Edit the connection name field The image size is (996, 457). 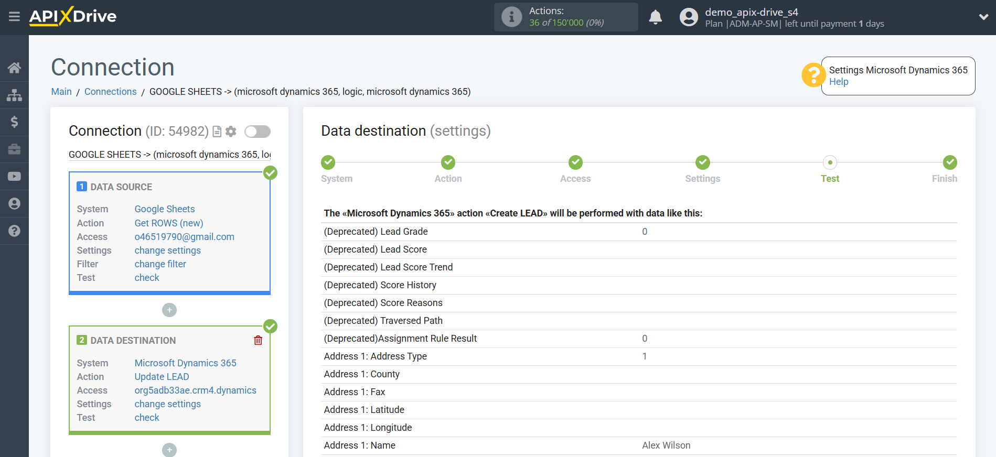click(x=170, y=155)
